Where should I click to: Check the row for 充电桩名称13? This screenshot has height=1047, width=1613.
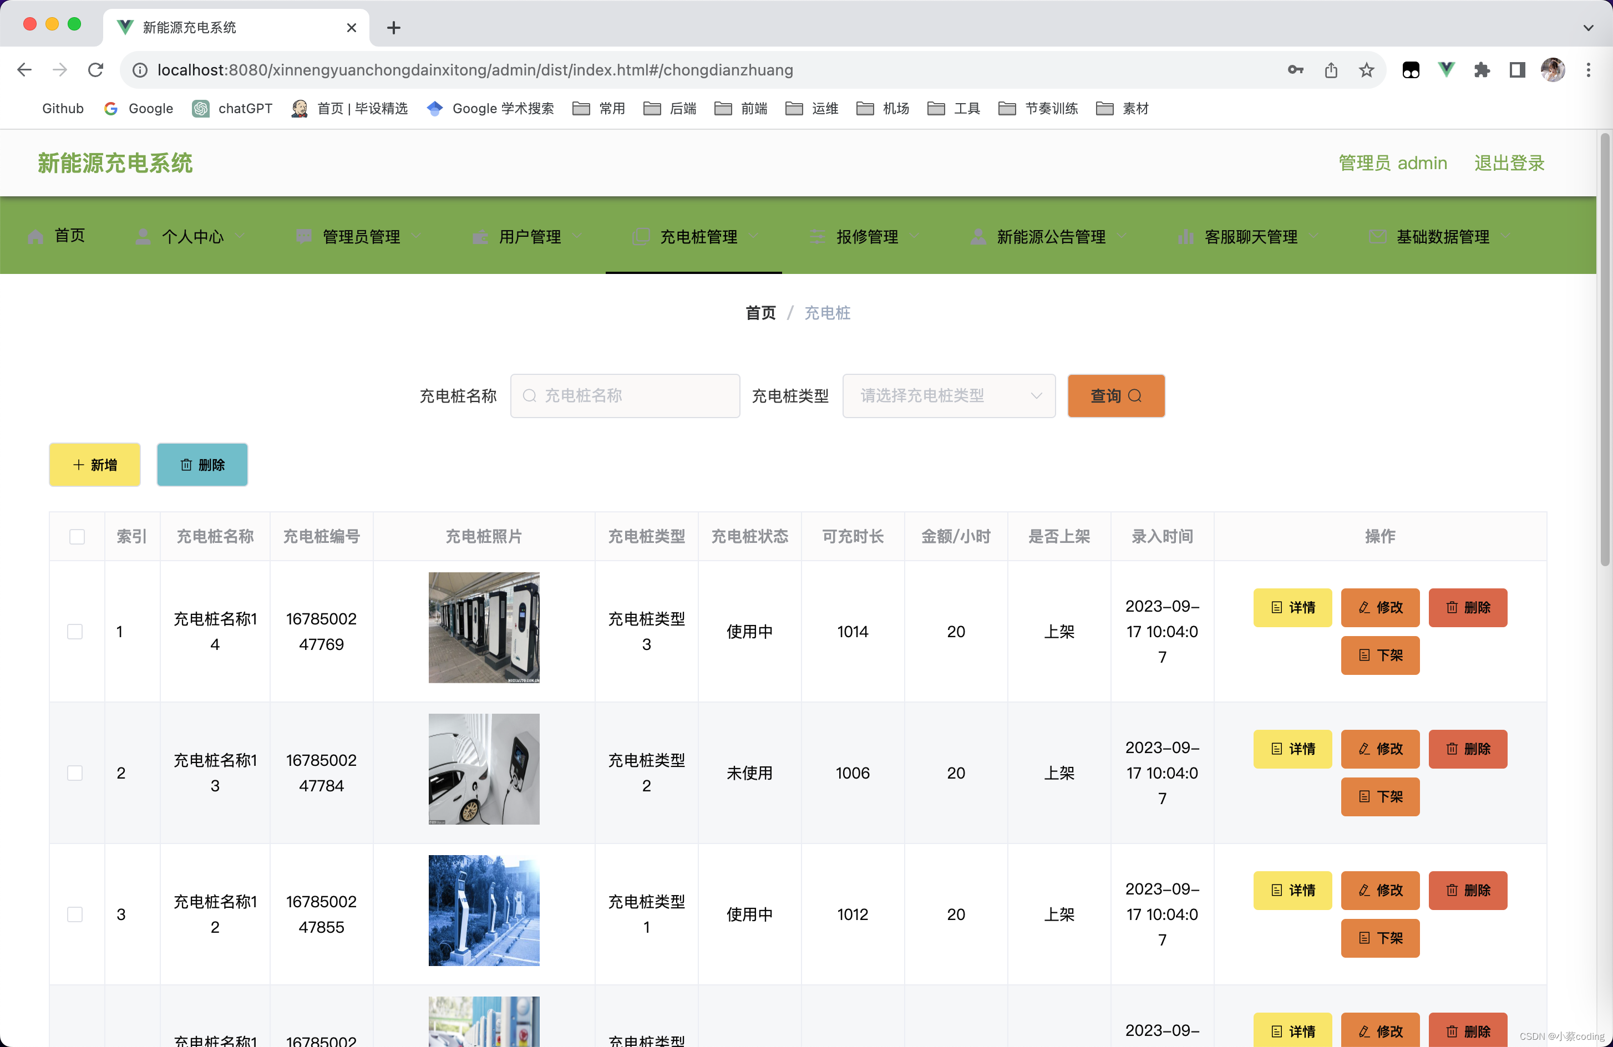[75, 773]
